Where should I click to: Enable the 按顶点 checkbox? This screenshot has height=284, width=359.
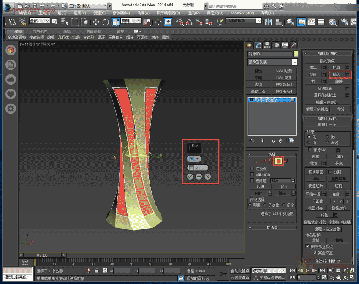(x=252, y=169)
